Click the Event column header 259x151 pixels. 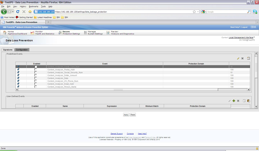[x=105, y=64]
